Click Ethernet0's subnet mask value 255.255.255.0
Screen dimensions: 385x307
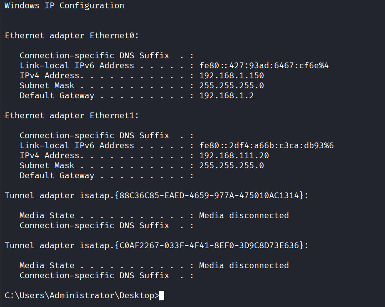(232, 85)
